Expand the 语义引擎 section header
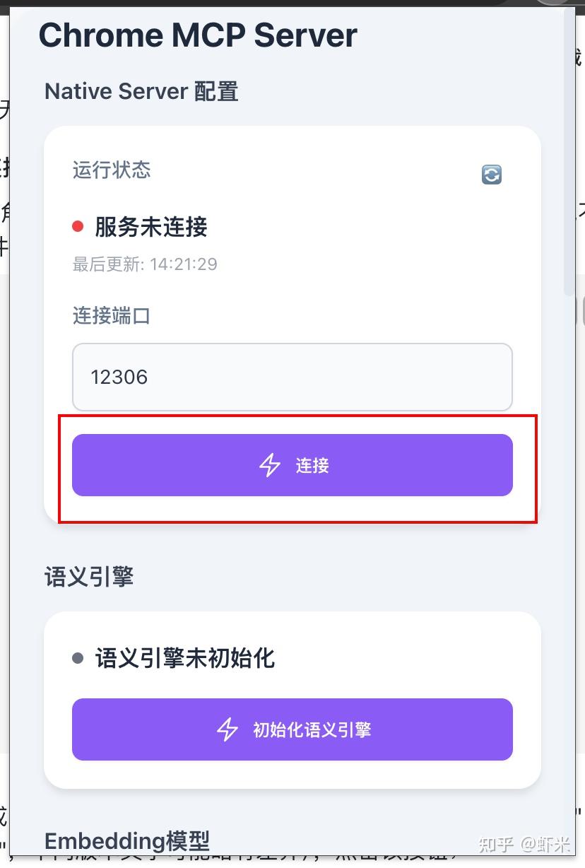The image size is (585, 868). (x=88, y=577)
